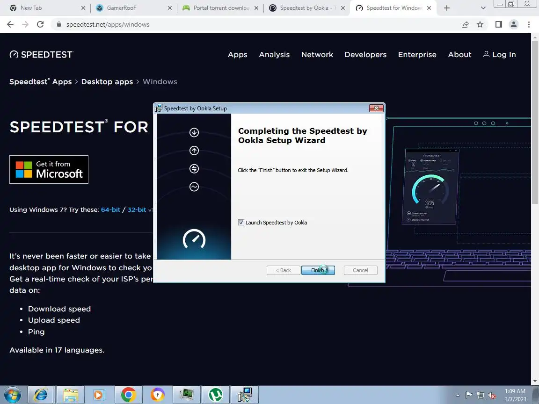The image size is (539, 404).
Task: Click the 32-bit download link
Action: 137,209
